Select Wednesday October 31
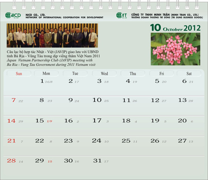The width and height of the screenshot is (208, 180). pyautogui.click(x=97, y=161)
